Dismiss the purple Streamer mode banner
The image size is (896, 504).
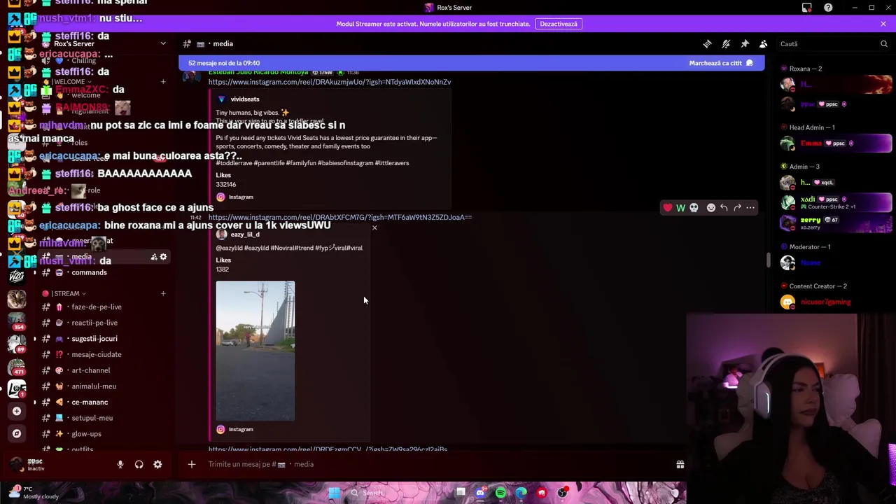pos(883,24)
